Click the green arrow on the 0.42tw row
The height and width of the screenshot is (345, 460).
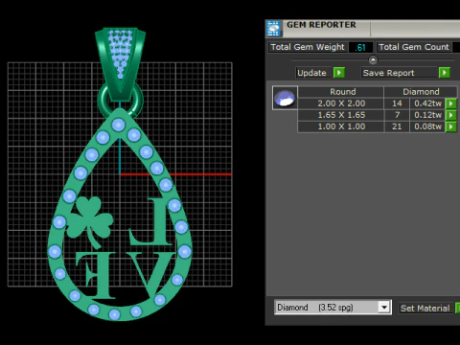click(x=450, y=103)
